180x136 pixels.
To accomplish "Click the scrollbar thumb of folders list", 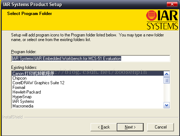I will (x=166, y=80).
